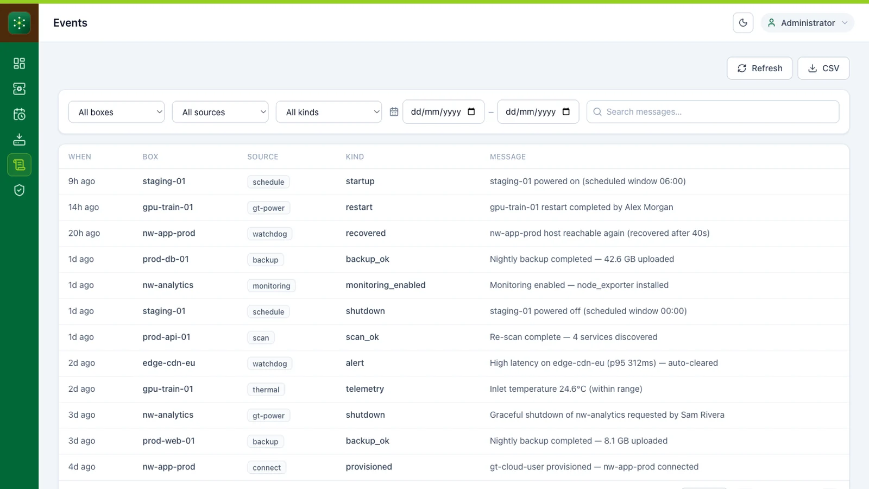This screenshot has height=489, width=869.
Task: Click the MESSAGE column header
Action: click(x=508, y=156)
